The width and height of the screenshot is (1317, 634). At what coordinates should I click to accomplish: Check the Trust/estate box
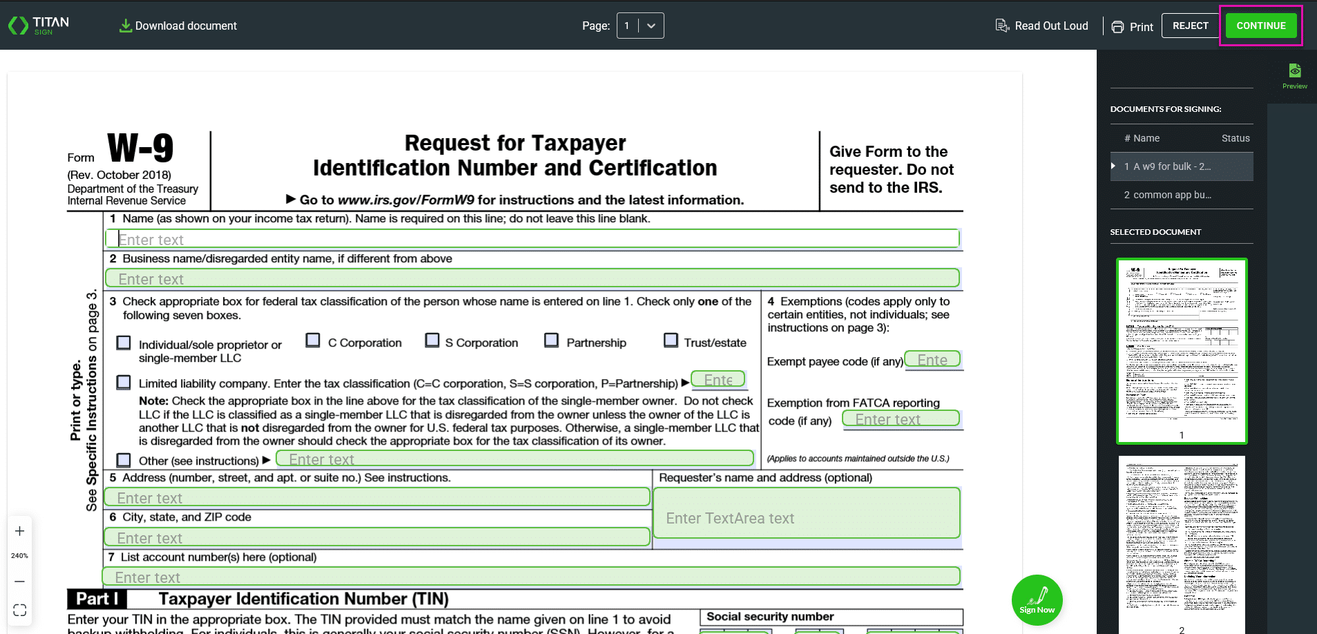click(x=671, y=340)
